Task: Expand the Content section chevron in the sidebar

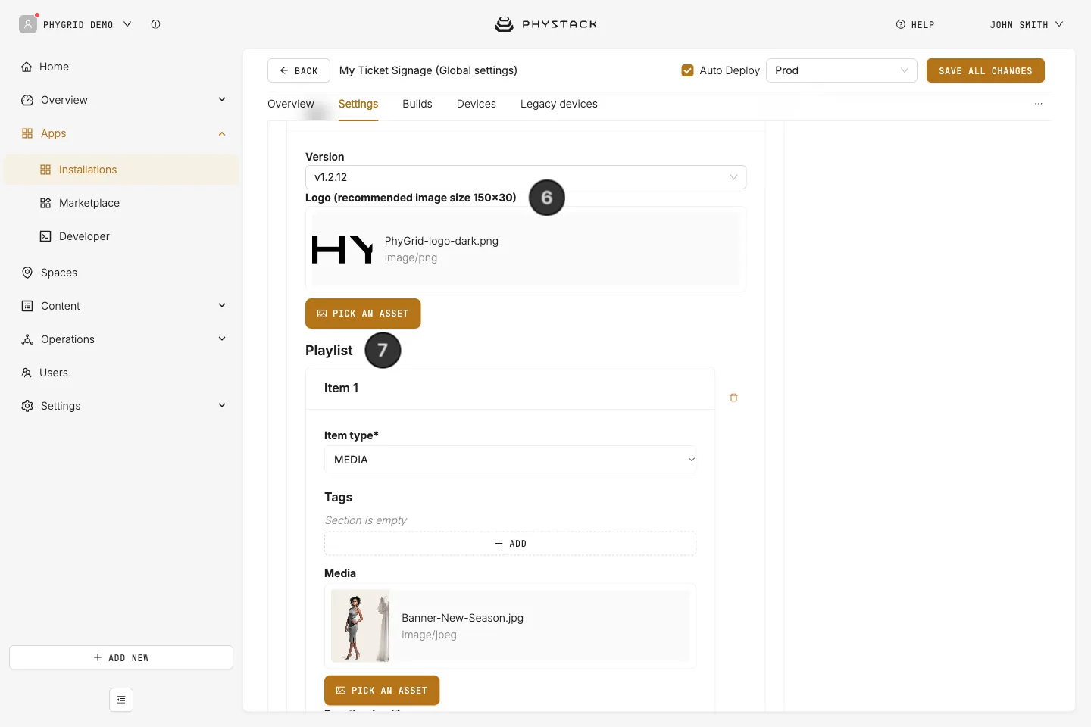Action: coord(222,306)
